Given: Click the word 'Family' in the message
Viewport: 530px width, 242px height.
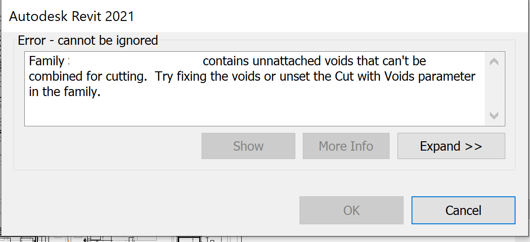Looking at the screenshot, I should tap(46, 61).
